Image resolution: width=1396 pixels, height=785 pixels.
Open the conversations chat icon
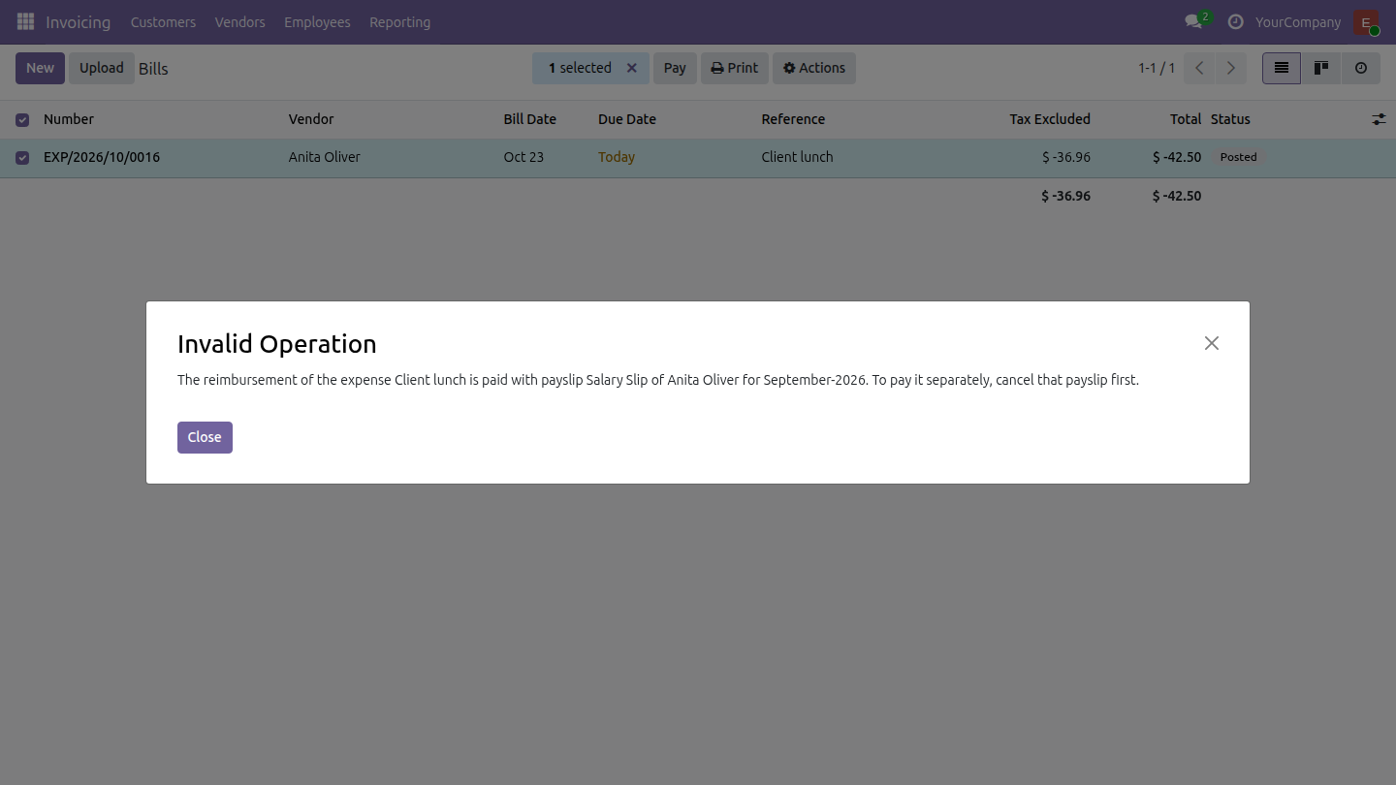[1193, 21]
